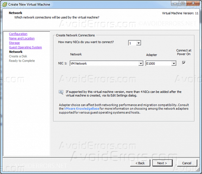Click the Adapter column header

tap(151, 55)
